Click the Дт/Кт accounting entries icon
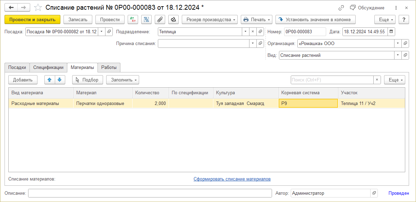416x202 pixels. pos(133,20)
